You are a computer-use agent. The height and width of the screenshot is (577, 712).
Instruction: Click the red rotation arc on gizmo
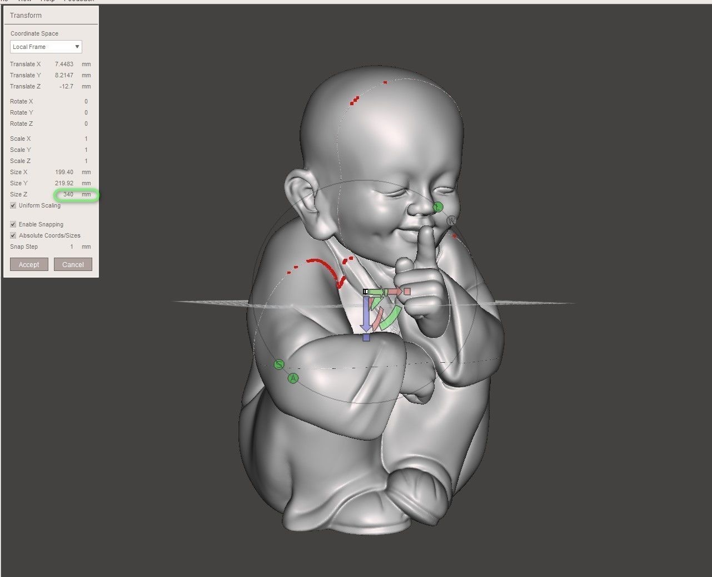click(x=378, y=318)
